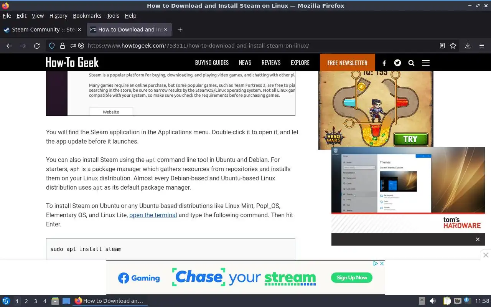Click the Website button in article screenshot
The height and width of the screenshot is (307, 491).
111,112
